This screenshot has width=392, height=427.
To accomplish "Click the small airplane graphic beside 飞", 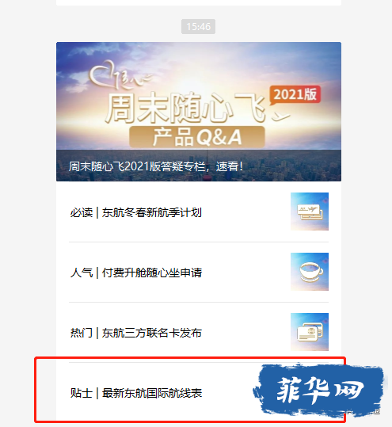I will (280, 116).
